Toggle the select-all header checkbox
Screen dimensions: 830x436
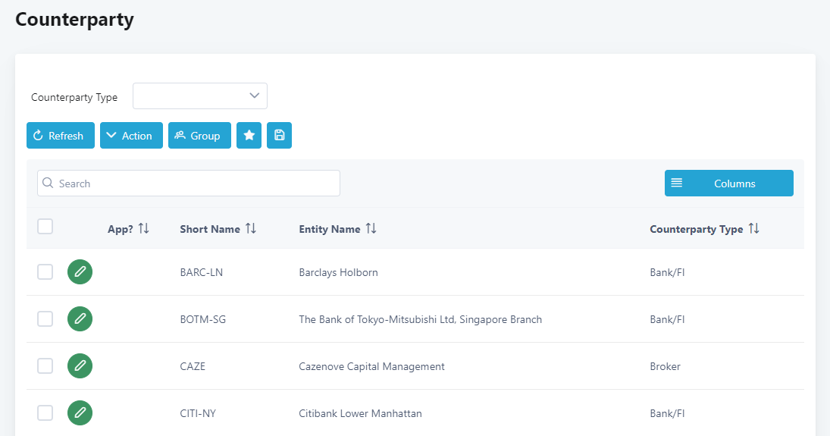45,226
